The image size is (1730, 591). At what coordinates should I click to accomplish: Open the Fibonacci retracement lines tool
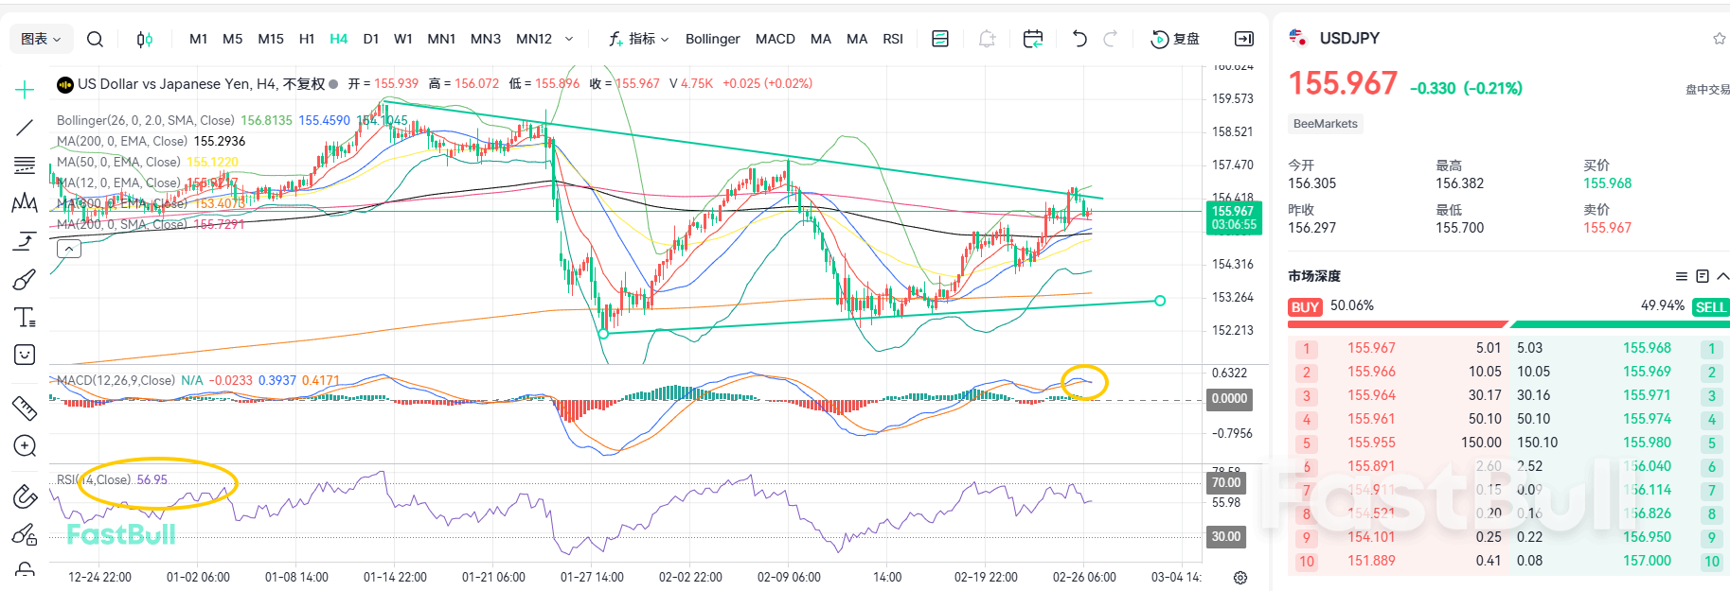pyautogui.click(x=25, y=165)
